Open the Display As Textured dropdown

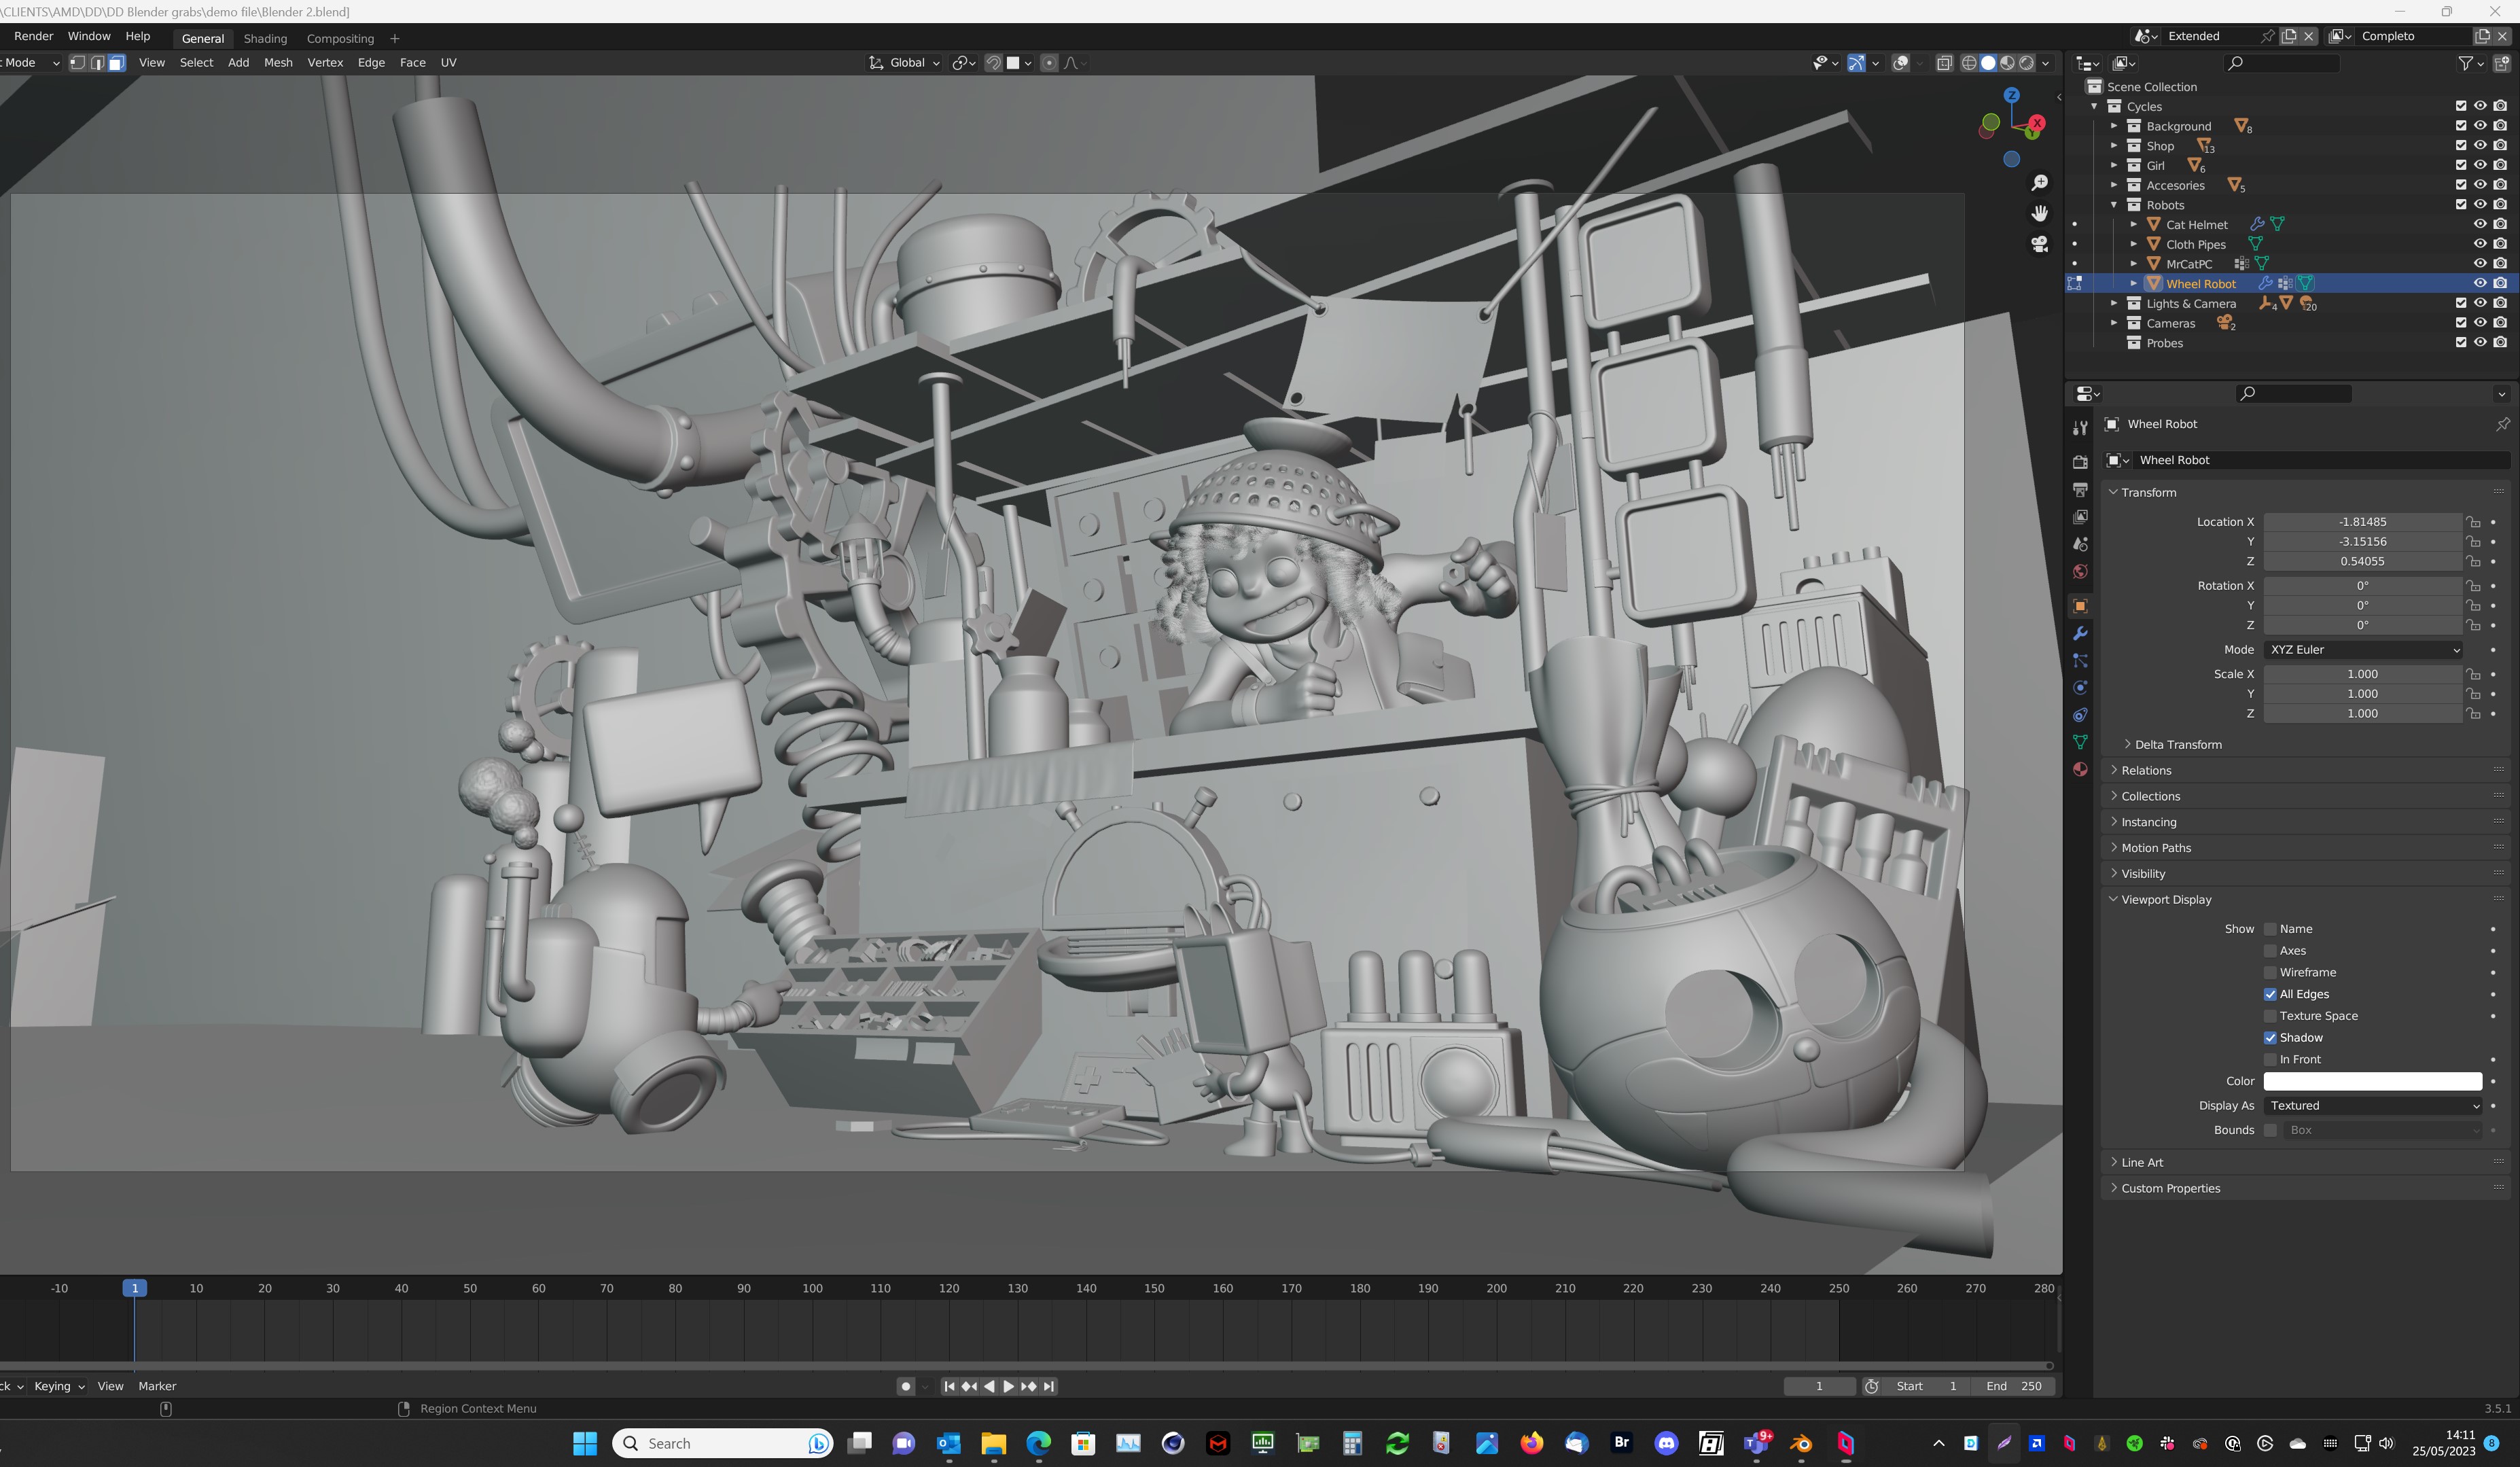pos(2372,1106)
